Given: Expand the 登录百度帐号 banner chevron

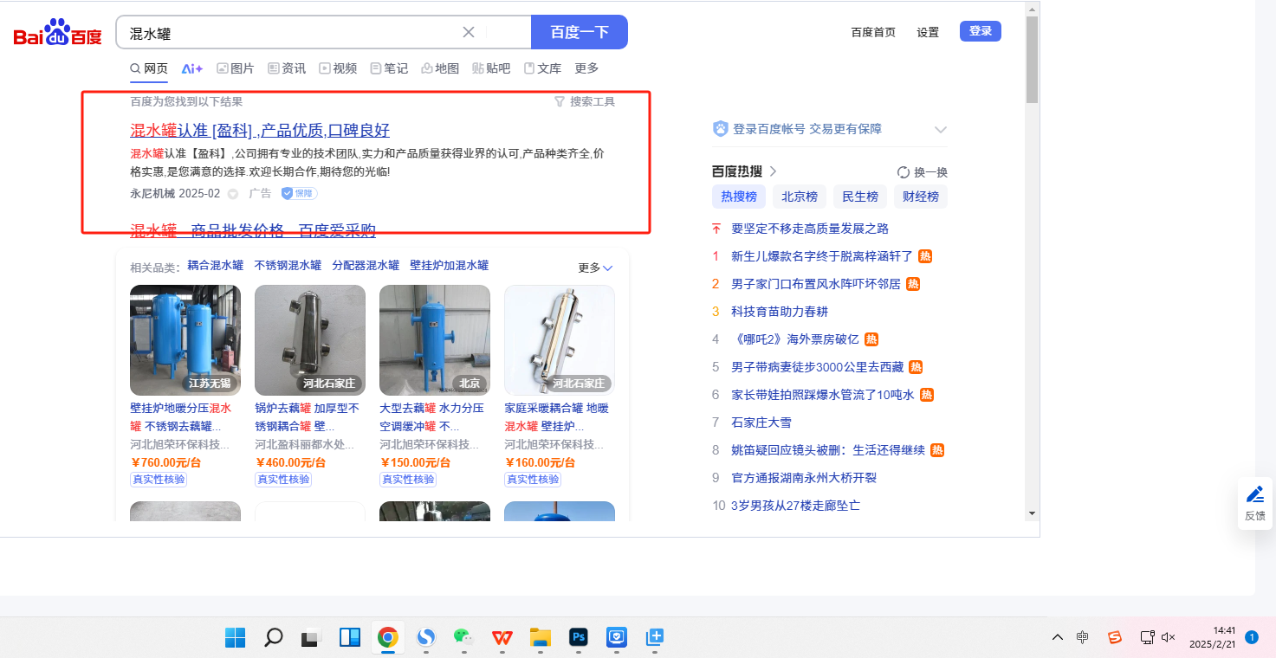Looking at the screenshot, I should point(941,130).
